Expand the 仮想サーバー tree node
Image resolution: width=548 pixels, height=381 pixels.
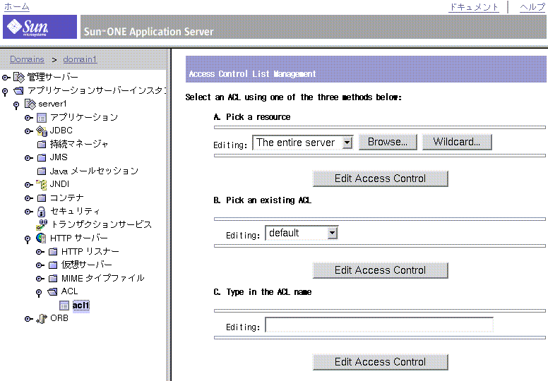pos(40,265)
